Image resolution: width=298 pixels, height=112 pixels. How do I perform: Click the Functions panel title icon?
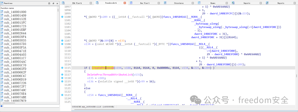[2, 3]
